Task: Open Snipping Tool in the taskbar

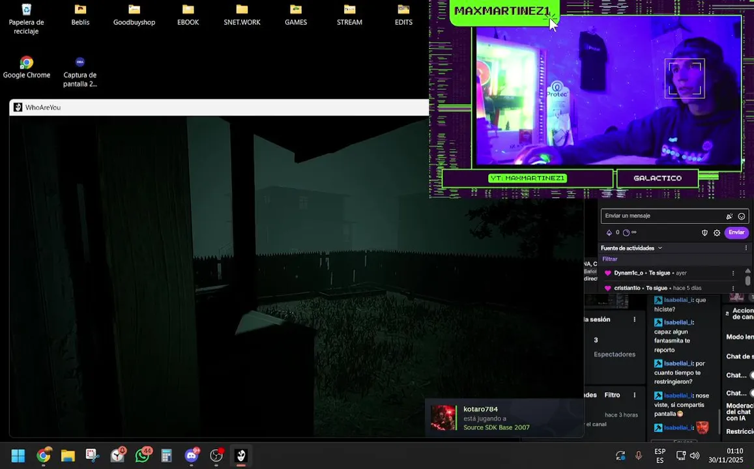Action: 93,455
